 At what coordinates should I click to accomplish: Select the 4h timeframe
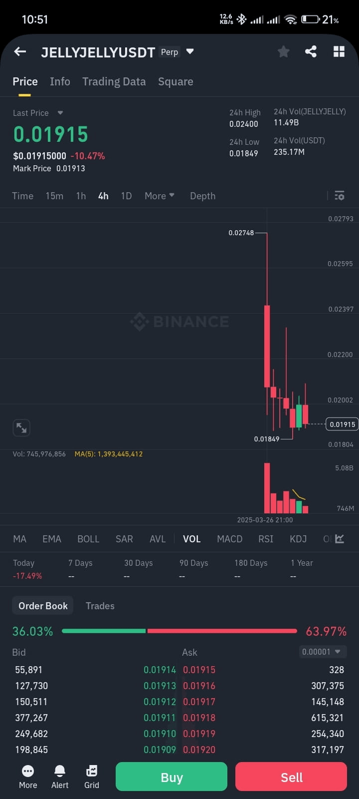(x=103, y=196)
